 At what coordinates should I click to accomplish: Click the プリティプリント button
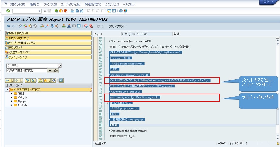(117, 26)
